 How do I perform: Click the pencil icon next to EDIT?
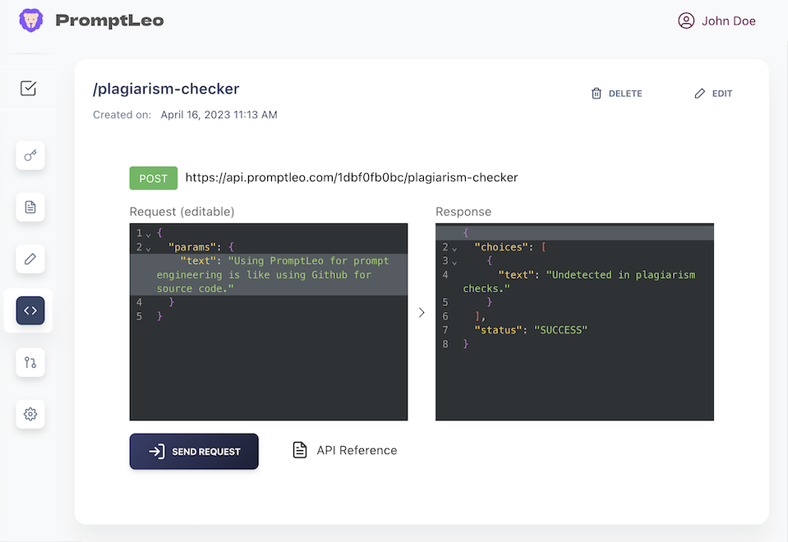pos(699,94)
